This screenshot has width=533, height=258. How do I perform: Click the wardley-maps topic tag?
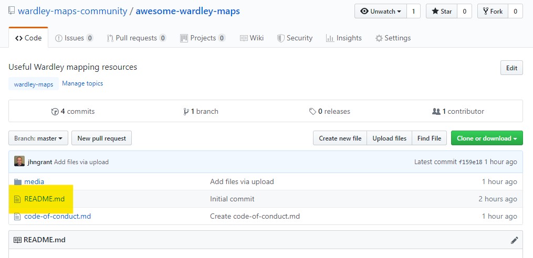34,84
